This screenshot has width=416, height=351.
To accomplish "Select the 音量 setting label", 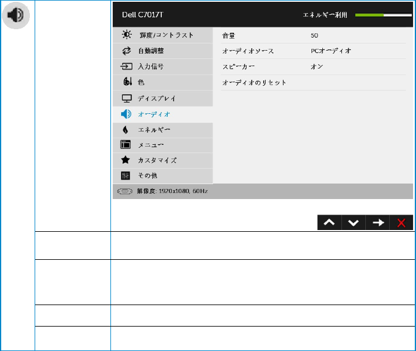I will (x=229, y=36).
